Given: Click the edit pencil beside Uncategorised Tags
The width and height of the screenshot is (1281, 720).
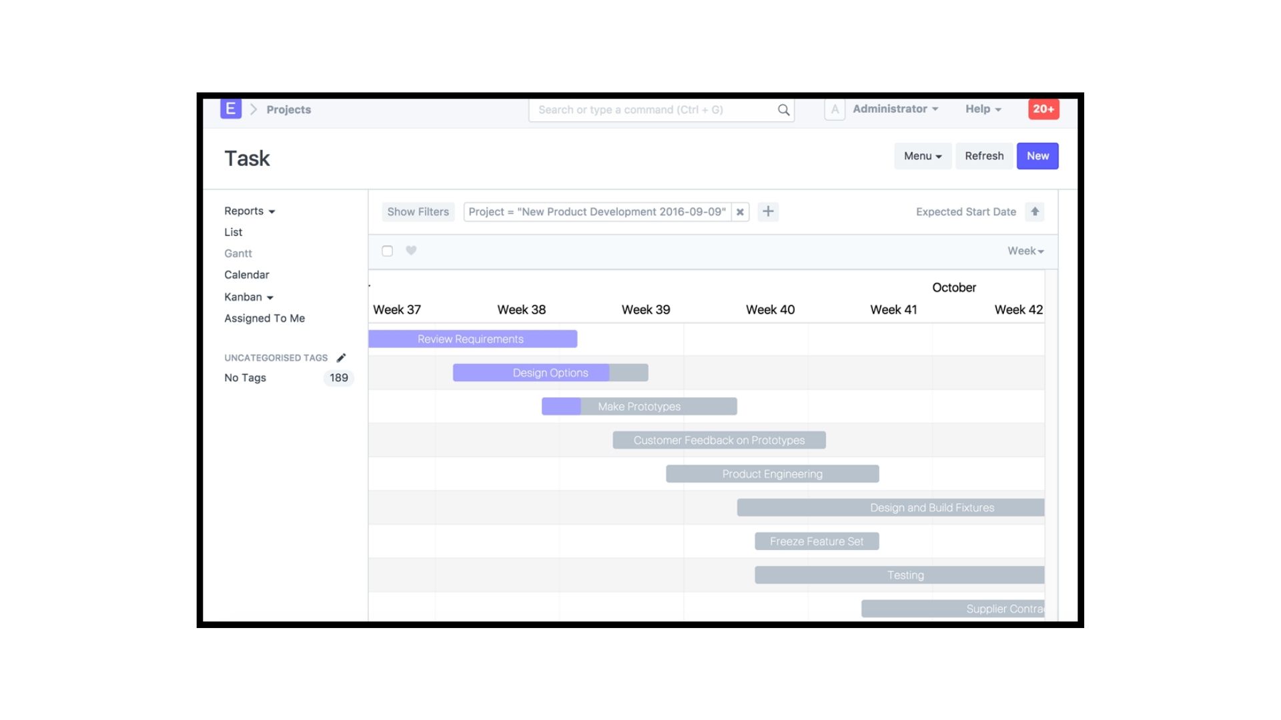Looking at the screenshot, I should pos(341,357).
